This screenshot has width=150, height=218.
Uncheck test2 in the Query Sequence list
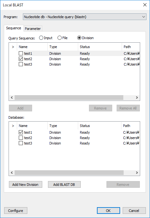click(21, 59)
